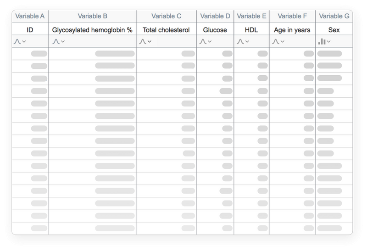Screen dimensions: 367x251
Task: Select the Variable A column header
Action: [30, 17]
